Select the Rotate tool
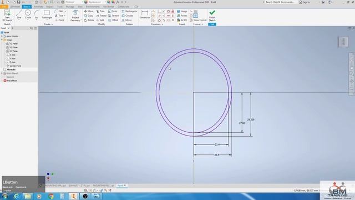This screenshot has height=200, width=355. click(x=89, y=20)
